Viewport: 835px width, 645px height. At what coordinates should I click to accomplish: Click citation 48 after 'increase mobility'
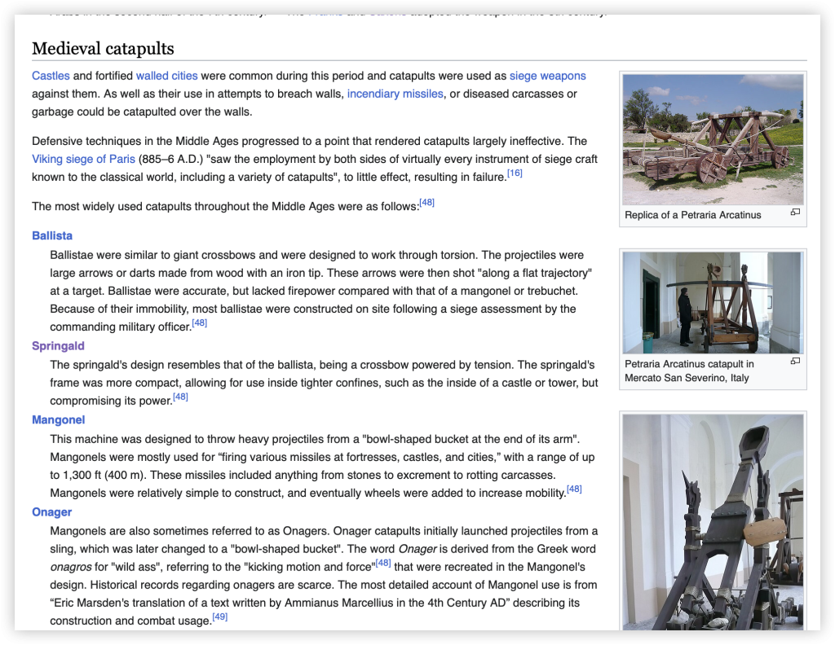click(x=574, y=489)
